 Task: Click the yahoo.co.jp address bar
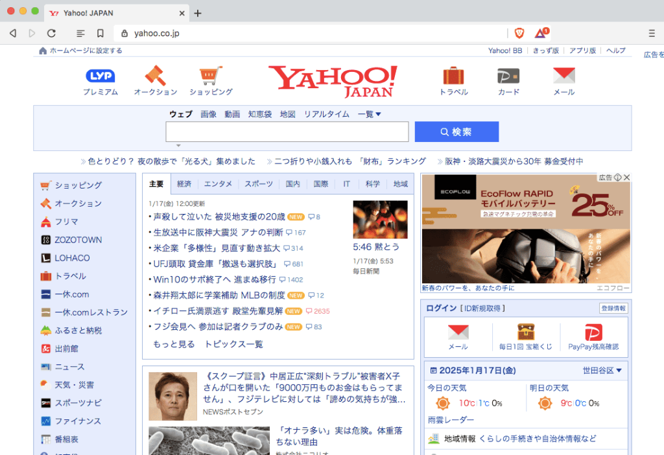tap(311, 33)
